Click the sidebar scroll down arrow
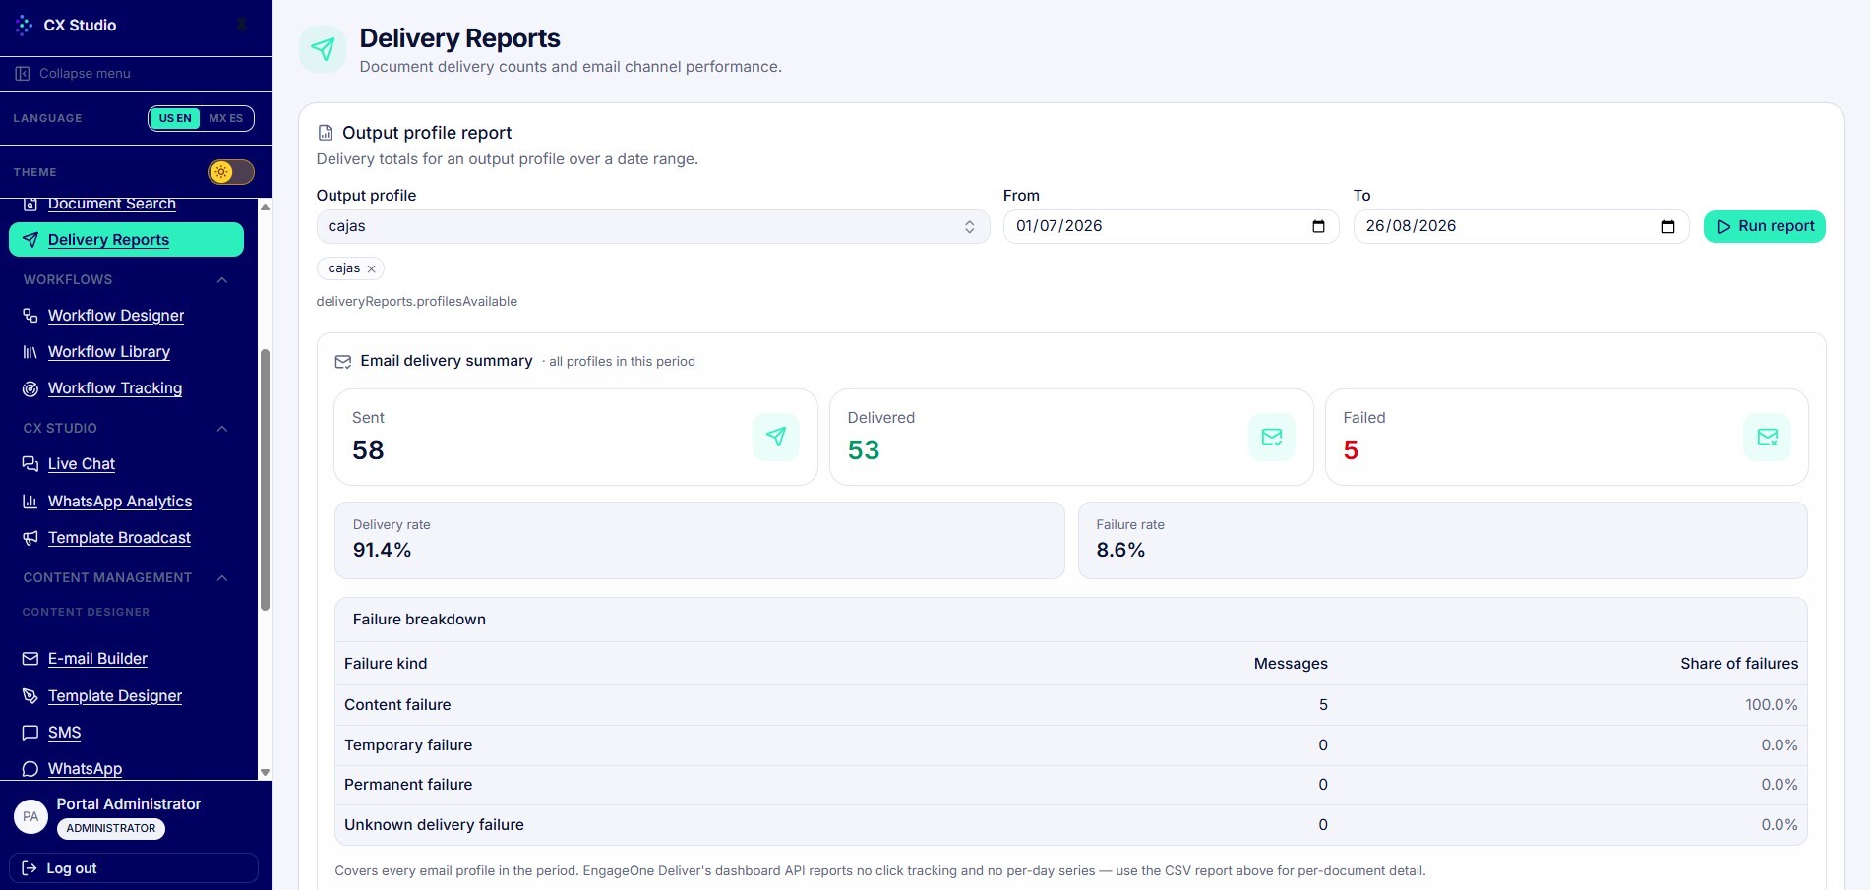1871x890 pixels. 265,773
